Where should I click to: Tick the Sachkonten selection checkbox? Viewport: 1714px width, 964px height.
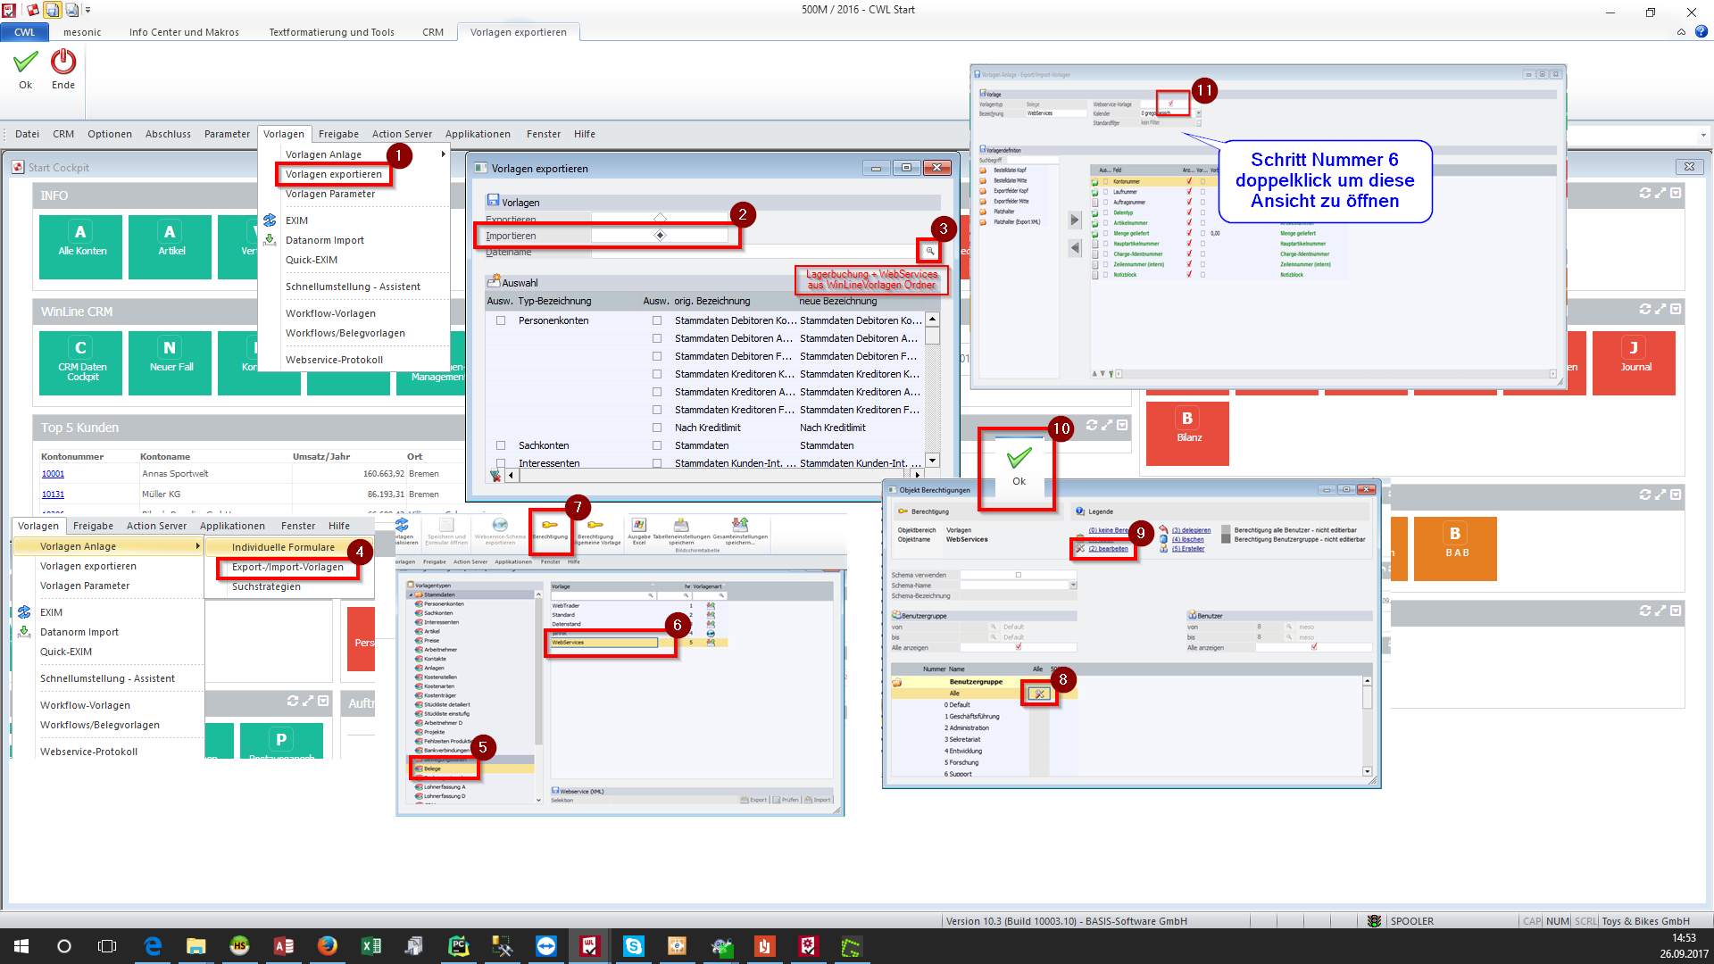coord(501,445)
